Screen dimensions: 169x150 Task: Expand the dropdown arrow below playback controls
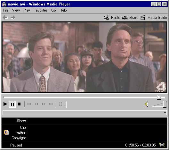pyautogui.click(x=165, y=113)
